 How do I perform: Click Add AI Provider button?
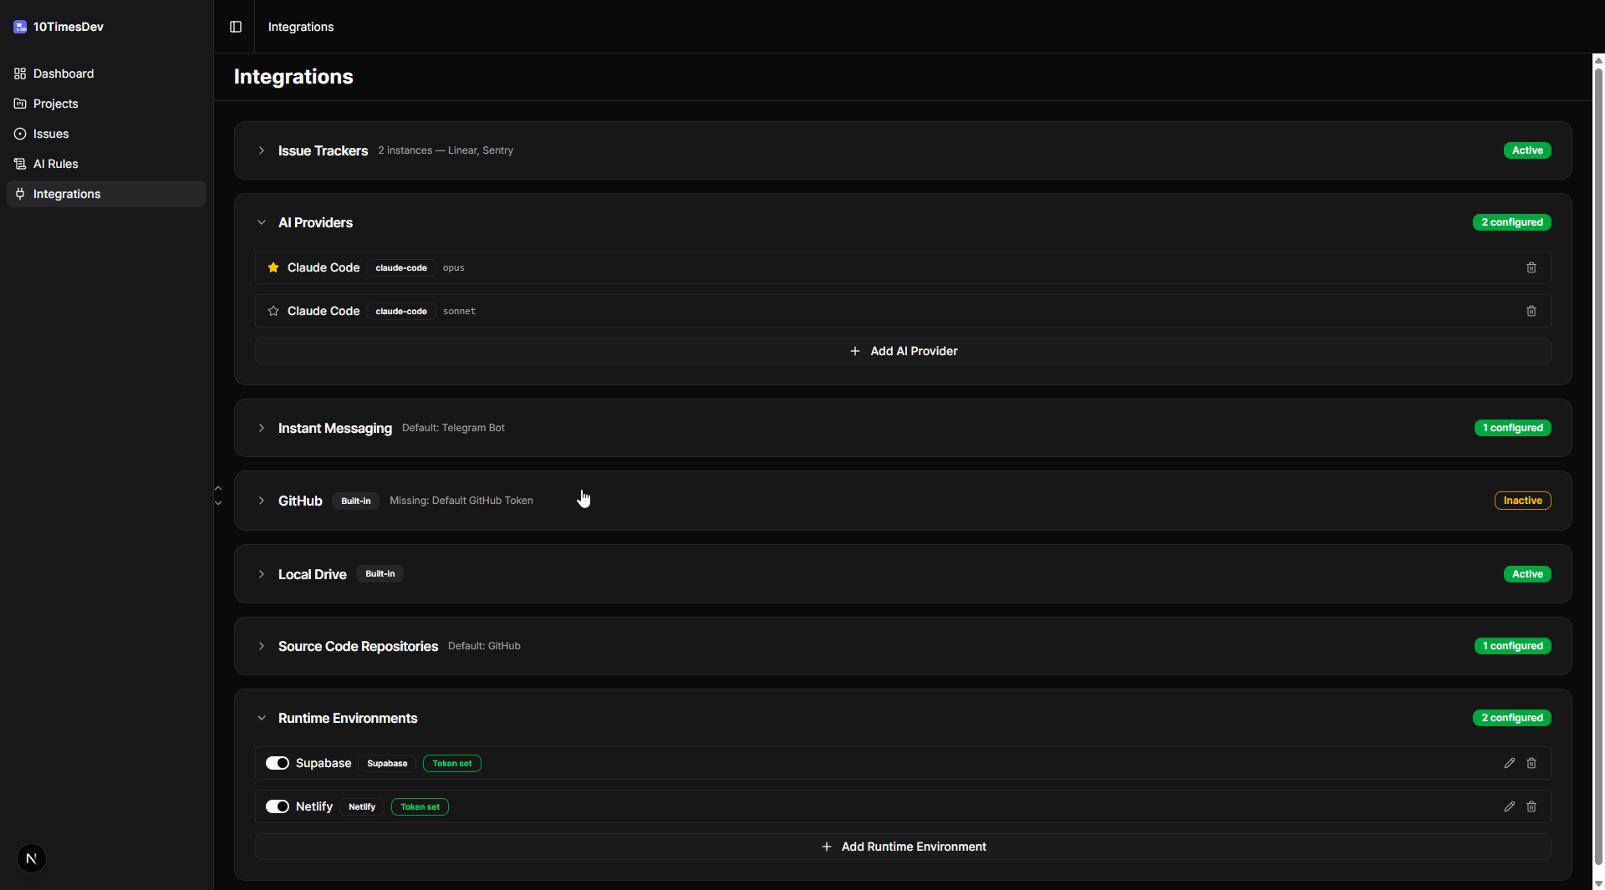tap(903, 351)
